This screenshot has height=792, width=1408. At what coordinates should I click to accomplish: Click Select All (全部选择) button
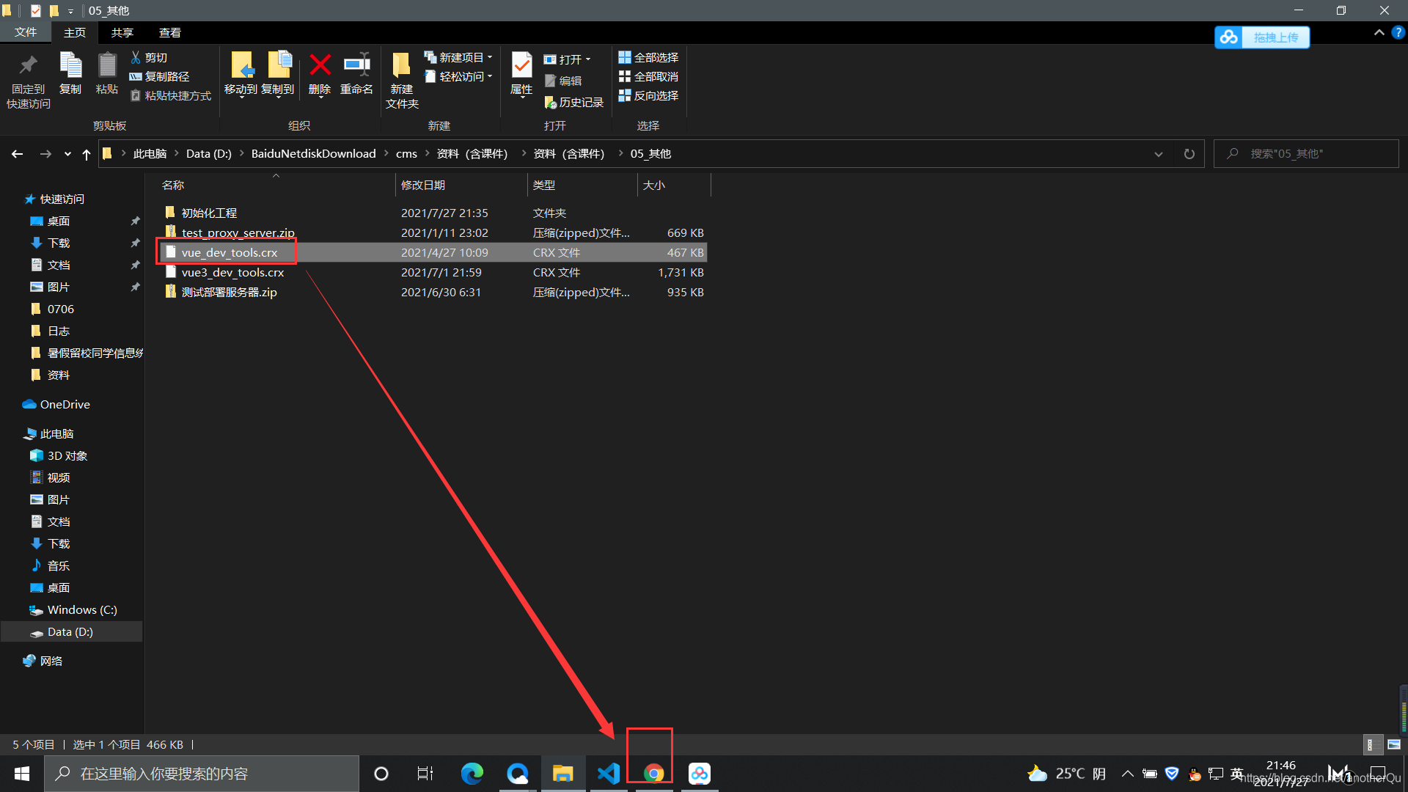648,57
